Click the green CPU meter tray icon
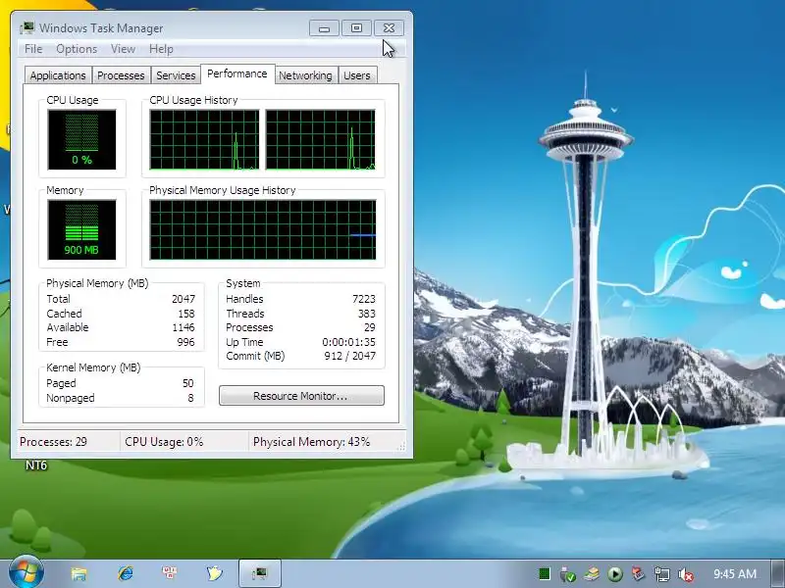The height and width of the screenshot is (588, 785). (x=545, y=574)
